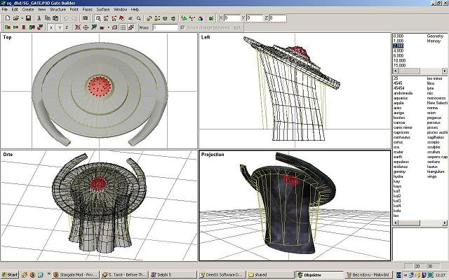This screenshot has width=449, height=280.
Task: Click the New file icon
Action: (8, 18)
